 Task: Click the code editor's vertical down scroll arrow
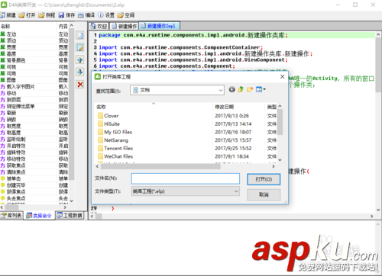[x=378, y=210]
